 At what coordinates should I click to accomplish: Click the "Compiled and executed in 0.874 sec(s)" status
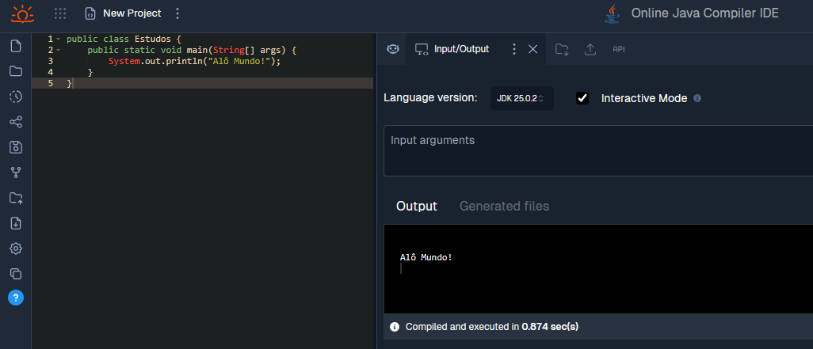(491, 327)
